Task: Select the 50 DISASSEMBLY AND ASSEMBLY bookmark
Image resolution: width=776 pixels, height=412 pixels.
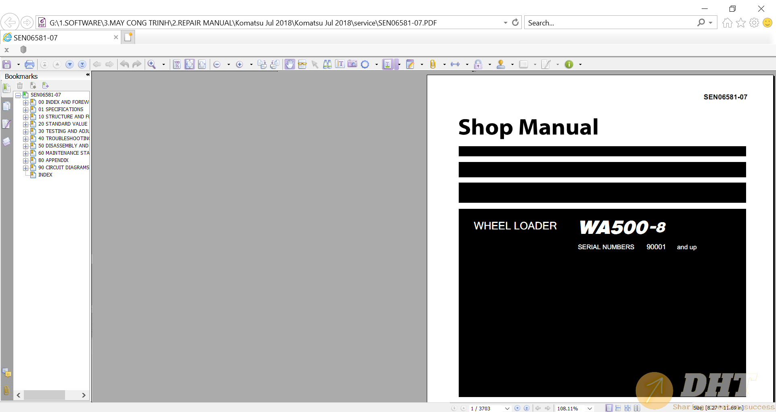Action: click(63, 146)
